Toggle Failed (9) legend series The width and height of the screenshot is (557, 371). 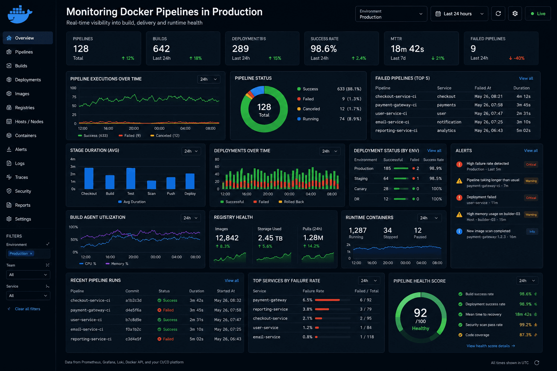tap(129, 136)
